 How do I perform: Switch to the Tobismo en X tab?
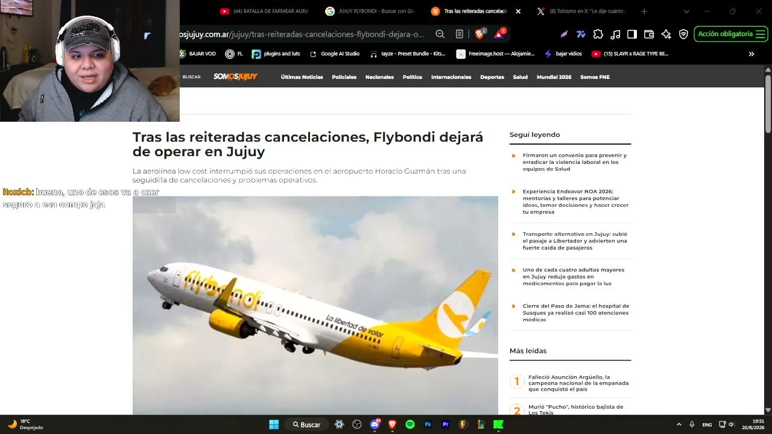pyautogui.click(x=581, y=11)
